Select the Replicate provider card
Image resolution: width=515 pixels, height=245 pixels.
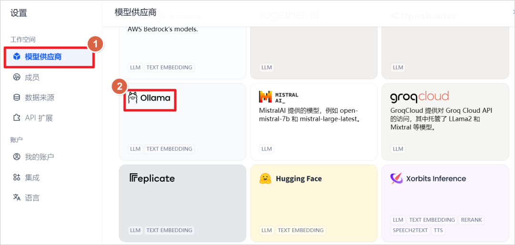(x=182, y=203)
